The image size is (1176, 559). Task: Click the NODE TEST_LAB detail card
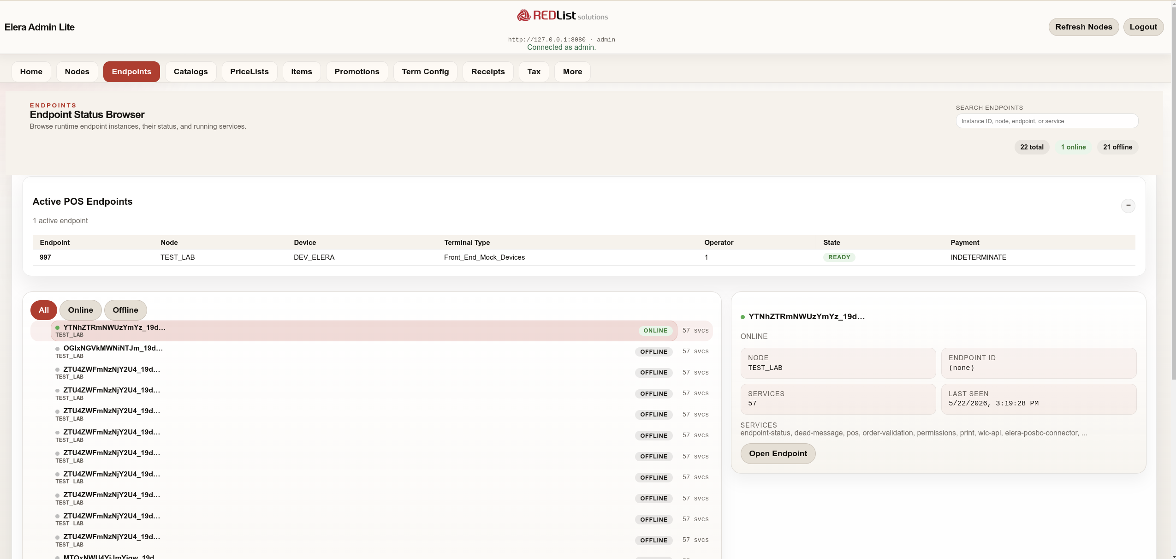(838, 363)
